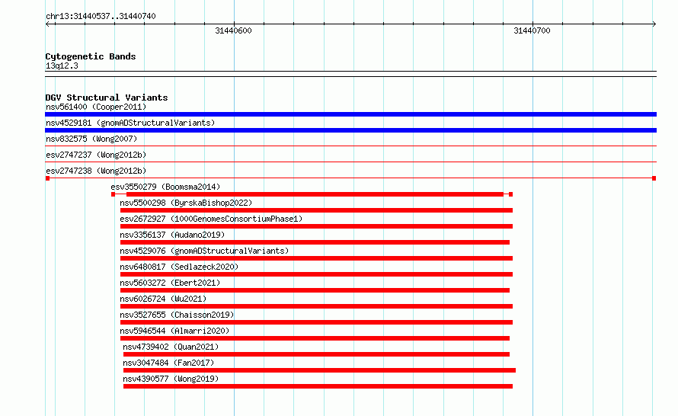Select the 13q12.3 band label

coord(62,66)
